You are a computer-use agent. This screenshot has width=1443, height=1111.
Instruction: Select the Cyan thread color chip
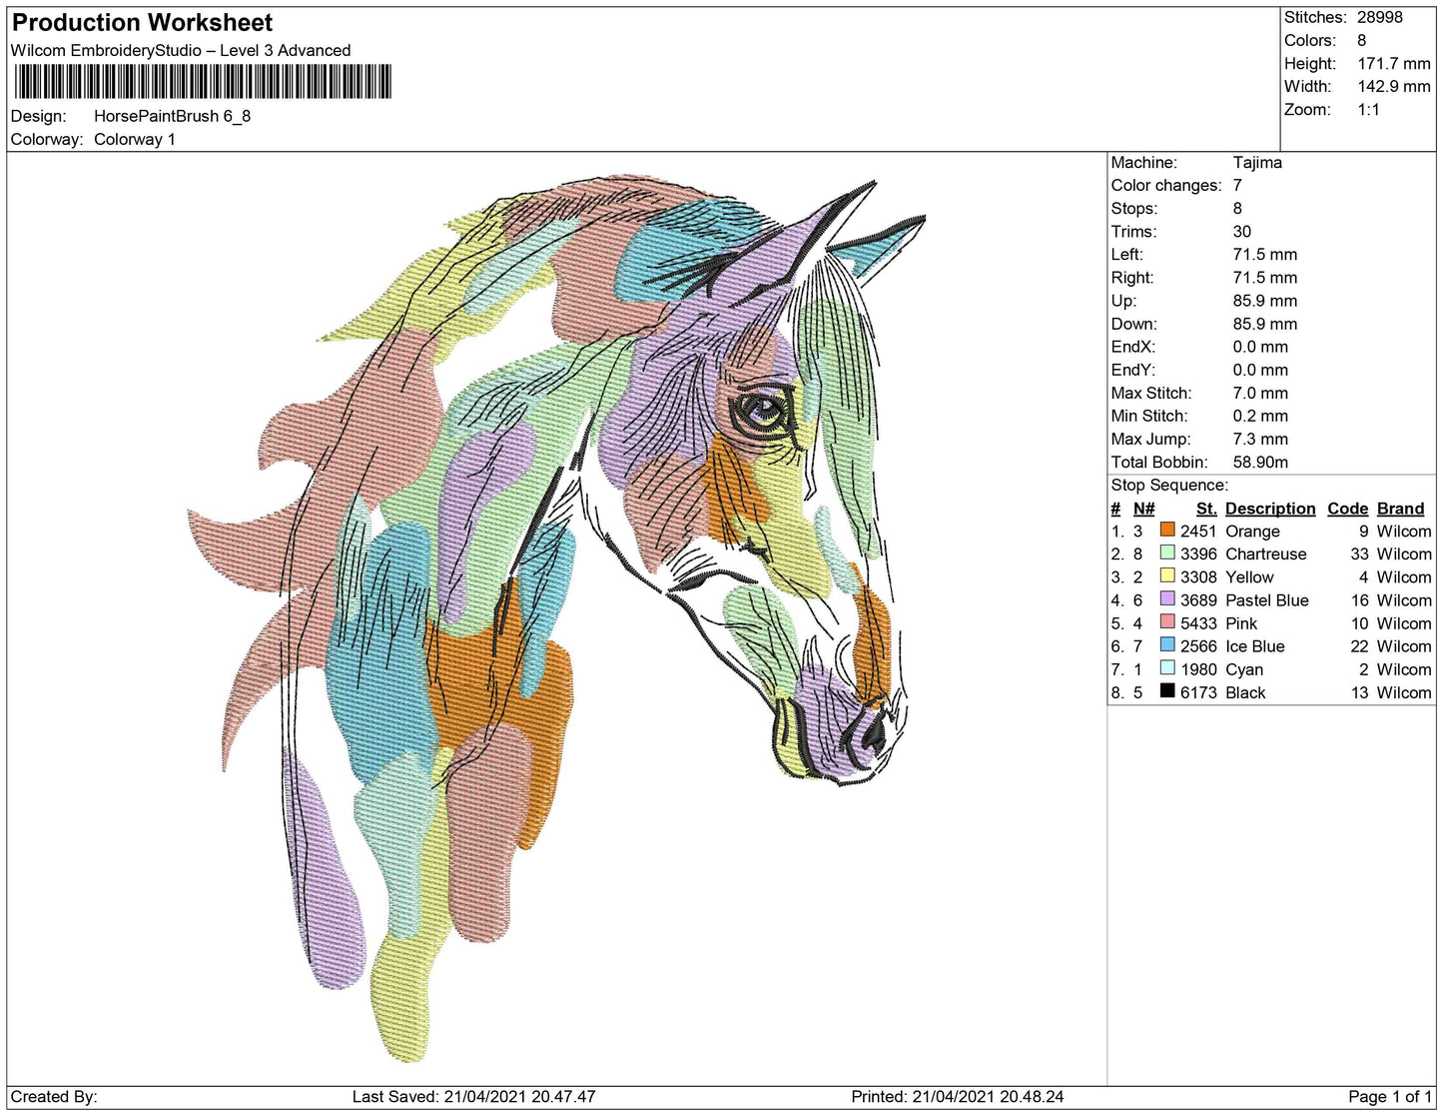(x=1166, y=669)
